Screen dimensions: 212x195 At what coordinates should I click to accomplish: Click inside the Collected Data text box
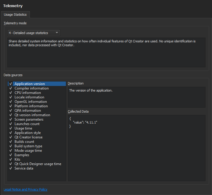137,148
